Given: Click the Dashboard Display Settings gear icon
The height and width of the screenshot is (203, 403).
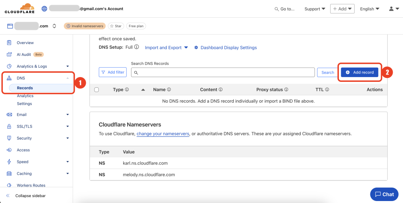Looking at the screenshot, I should coord(196,48).
